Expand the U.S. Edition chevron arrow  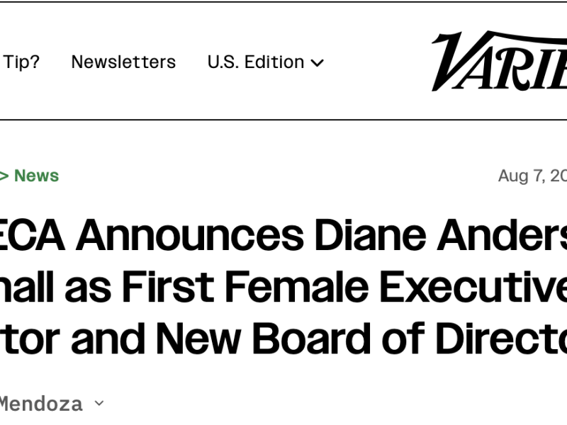coord(318,62)
